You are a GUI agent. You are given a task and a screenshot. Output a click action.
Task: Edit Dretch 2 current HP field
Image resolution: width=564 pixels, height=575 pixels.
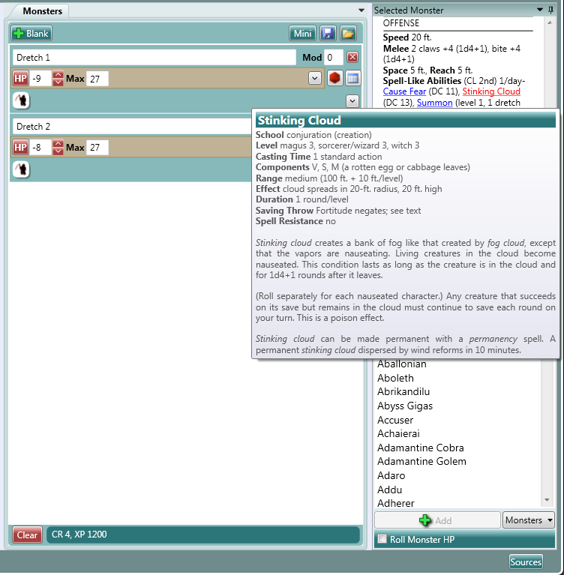(x=40, y=148)
